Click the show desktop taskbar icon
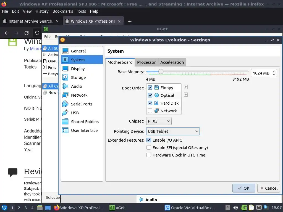Screen dimensions: 283x212 [48, 208]
